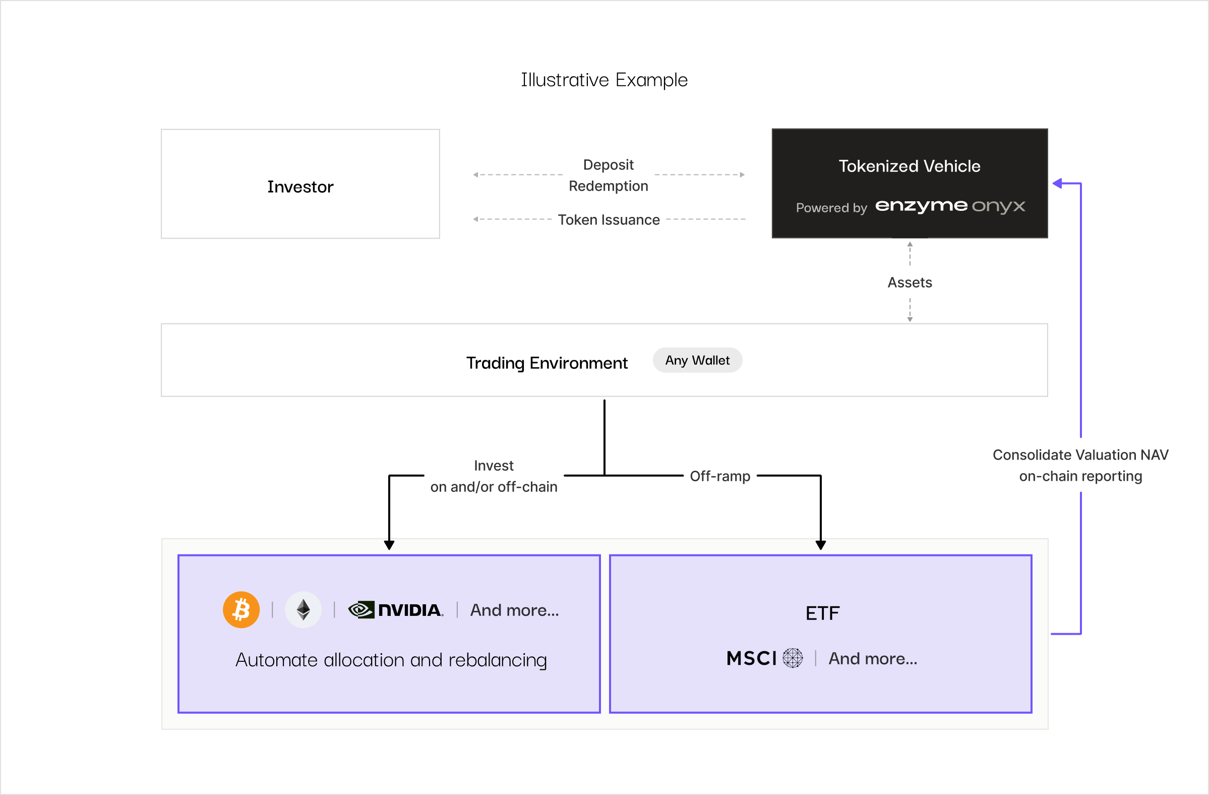Select the Investor box

(x=300, y=184)
